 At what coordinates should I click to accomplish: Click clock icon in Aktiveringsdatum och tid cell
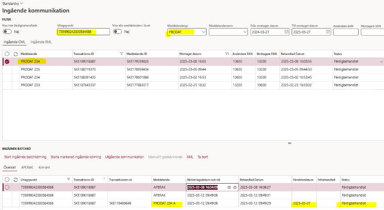click(x=235, y=188)
